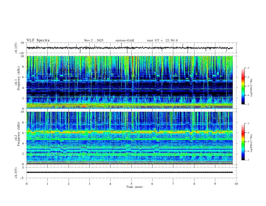This screenshot has height=206, width=266.
Task: Click the date 'Nov.2 , 2025' label
Action: click(94, 40)
